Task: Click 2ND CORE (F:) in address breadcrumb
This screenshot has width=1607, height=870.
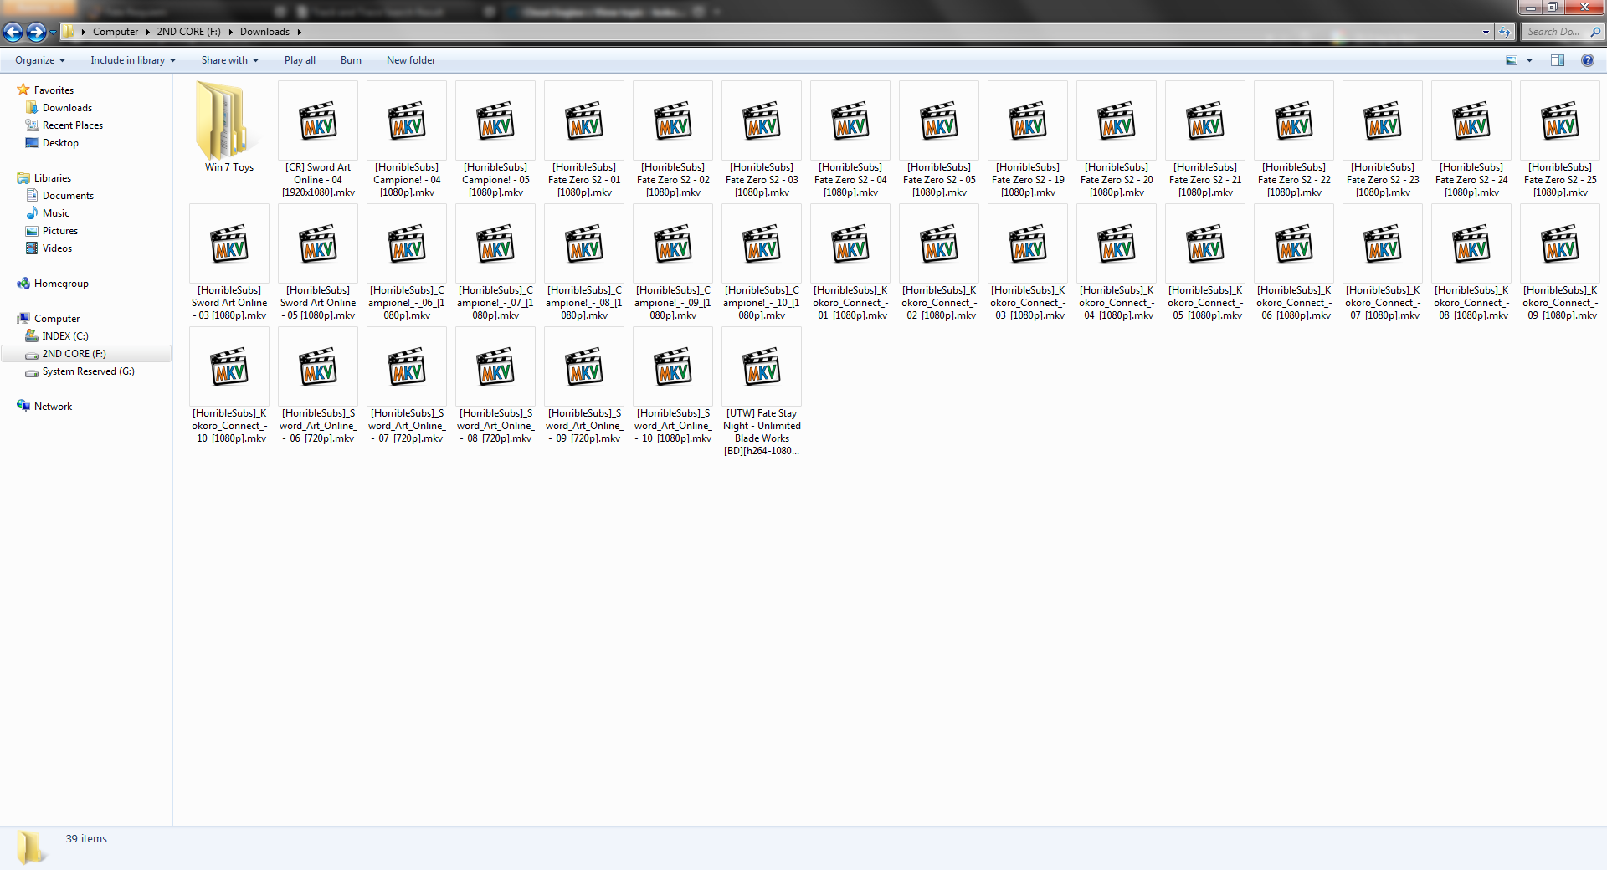Action: point(188,32)
